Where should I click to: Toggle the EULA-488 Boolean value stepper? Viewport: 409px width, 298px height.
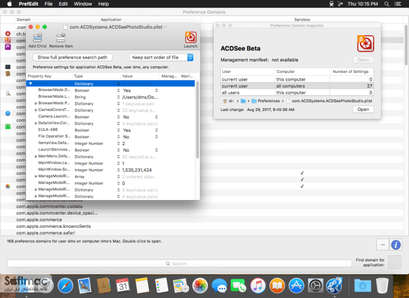coord(156,130)
